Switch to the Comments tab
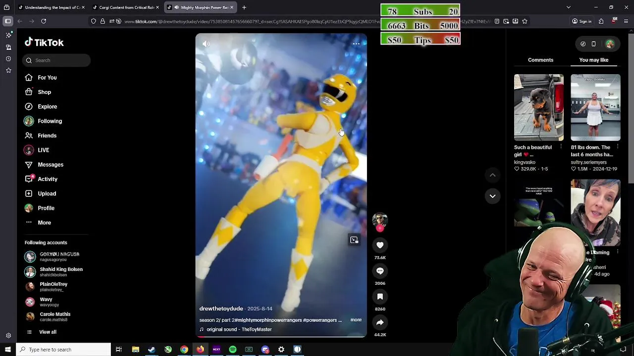The height and width of the screenshot is (356, 634). (x=540, y=60)
